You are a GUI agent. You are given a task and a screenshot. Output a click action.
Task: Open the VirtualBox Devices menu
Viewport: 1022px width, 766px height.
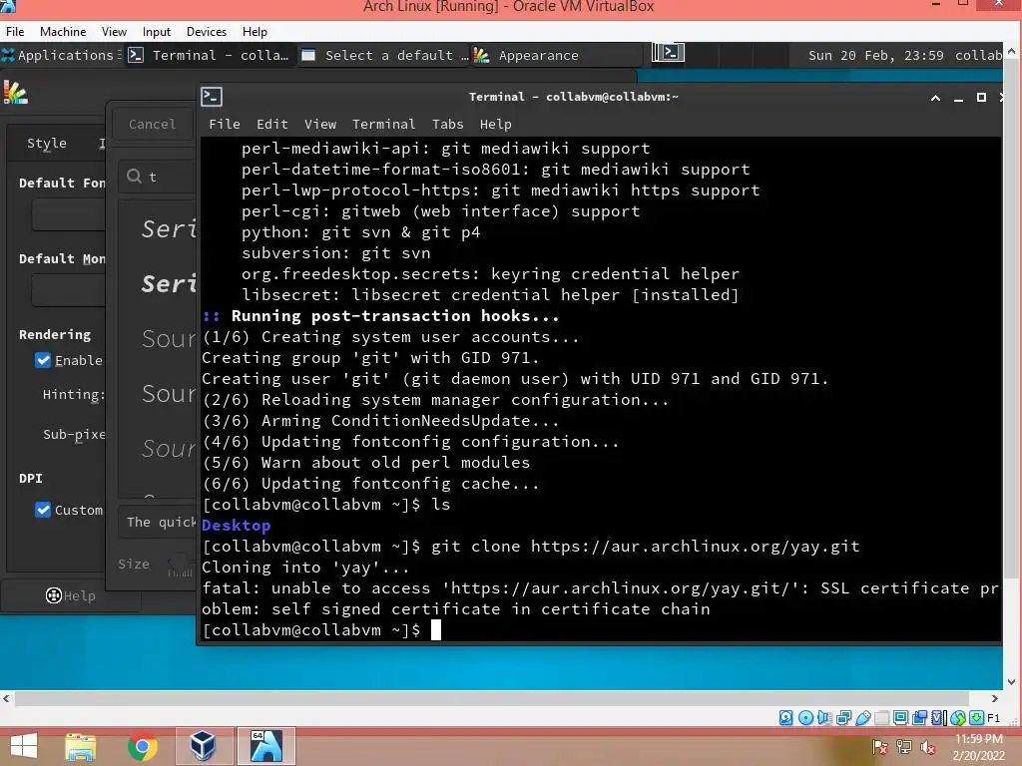point(207,31)
